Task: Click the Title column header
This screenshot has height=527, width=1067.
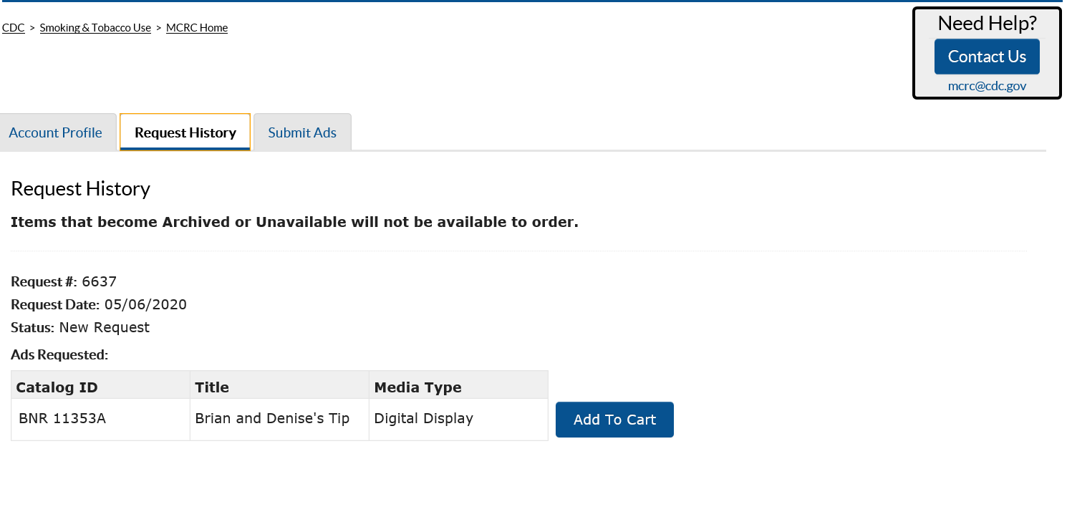Action: click(x=212, y=387)
